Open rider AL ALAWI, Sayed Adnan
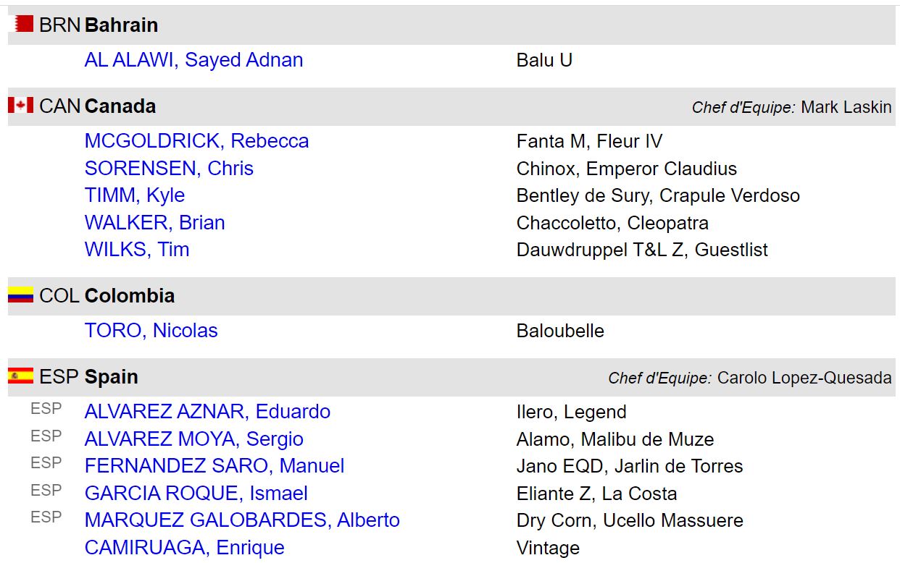The image size is (900, 563). tap(193, 60)
